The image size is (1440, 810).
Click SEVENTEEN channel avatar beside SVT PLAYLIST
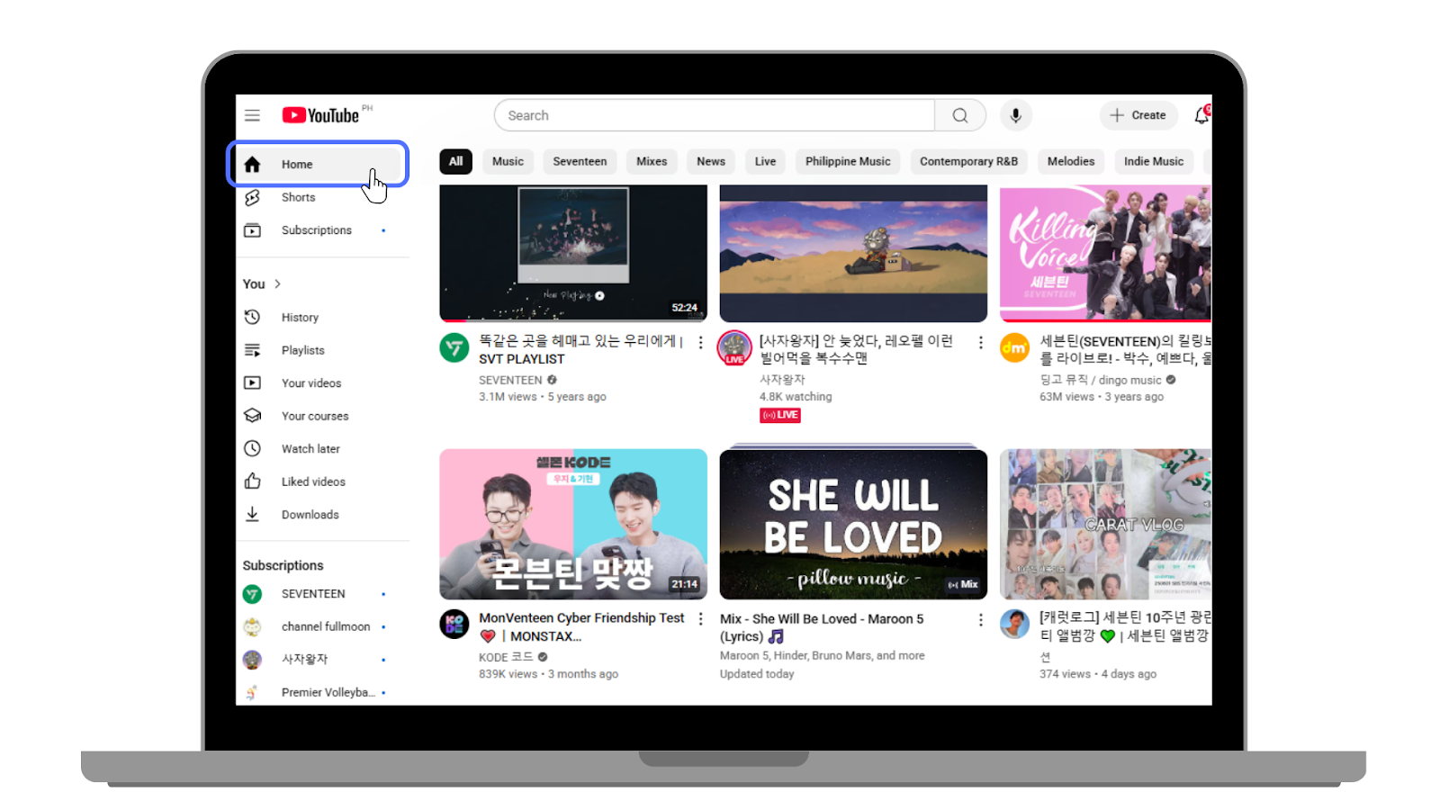click(x=454, y=347)
